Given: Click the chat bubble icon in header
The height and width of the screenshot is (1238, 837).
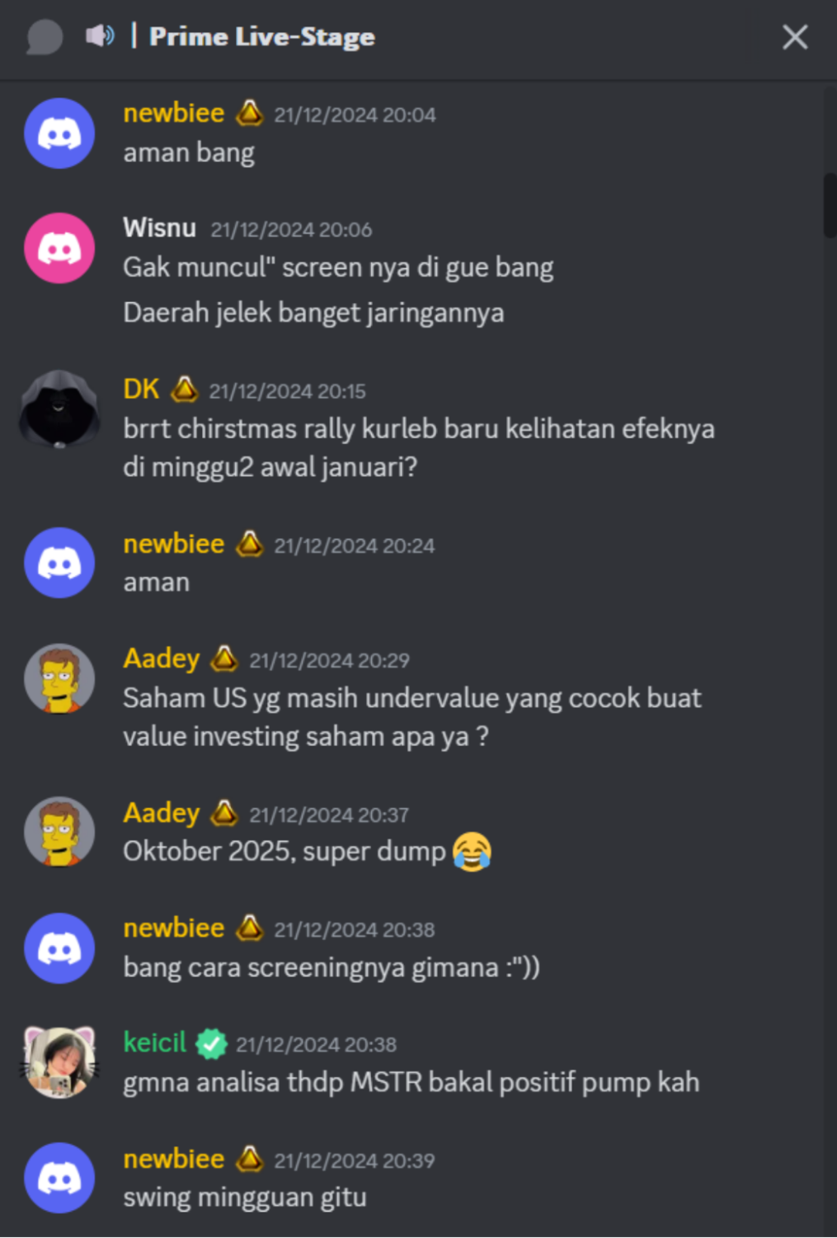Looking at the screenshot, I should click(45, 37).
